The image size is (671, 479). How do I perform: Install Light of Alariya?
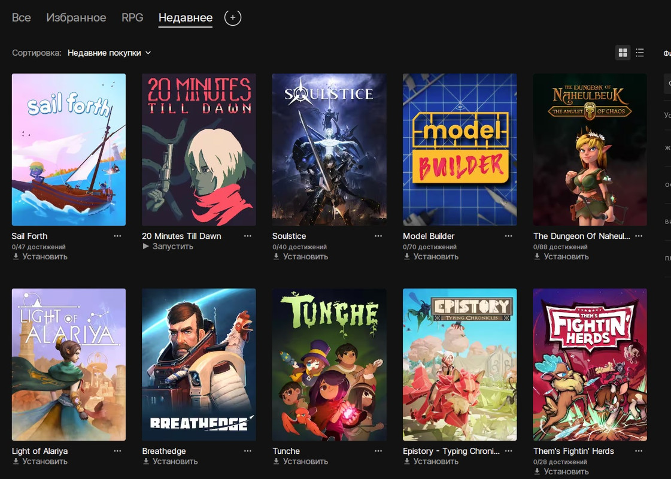40,461
